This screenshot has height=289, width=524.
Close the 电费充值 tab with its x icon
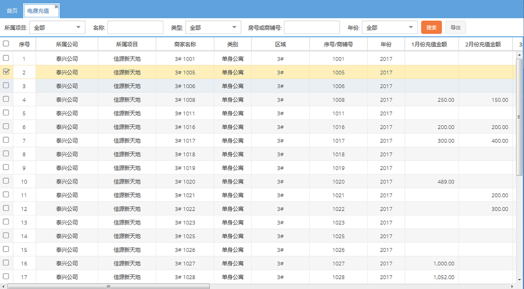(56, 7)
